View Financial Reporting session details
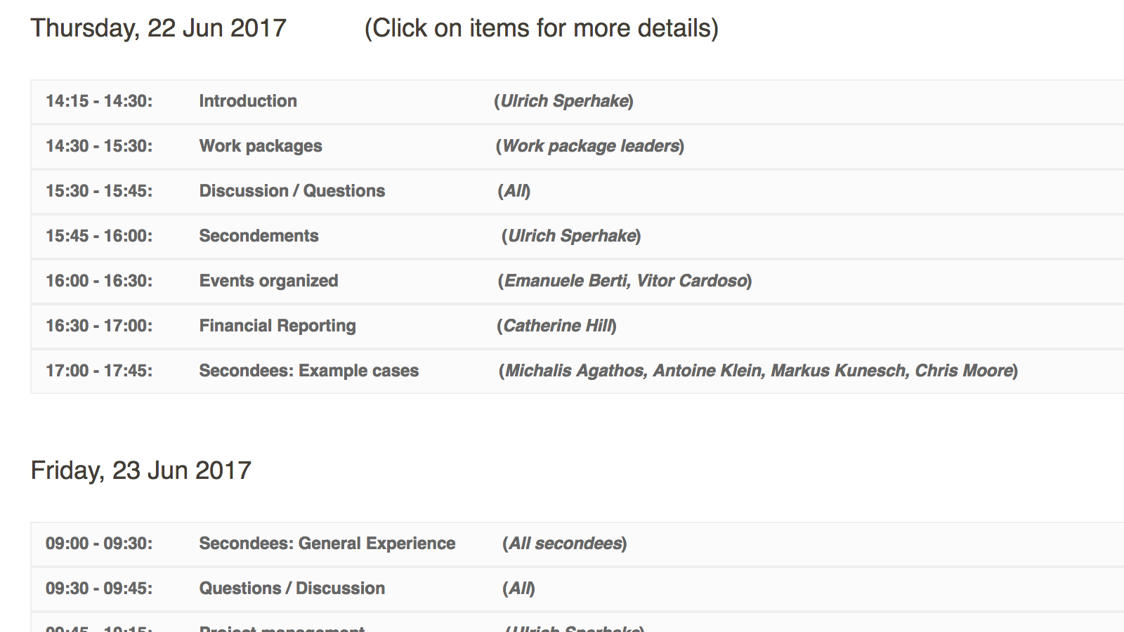 [277, 326]
